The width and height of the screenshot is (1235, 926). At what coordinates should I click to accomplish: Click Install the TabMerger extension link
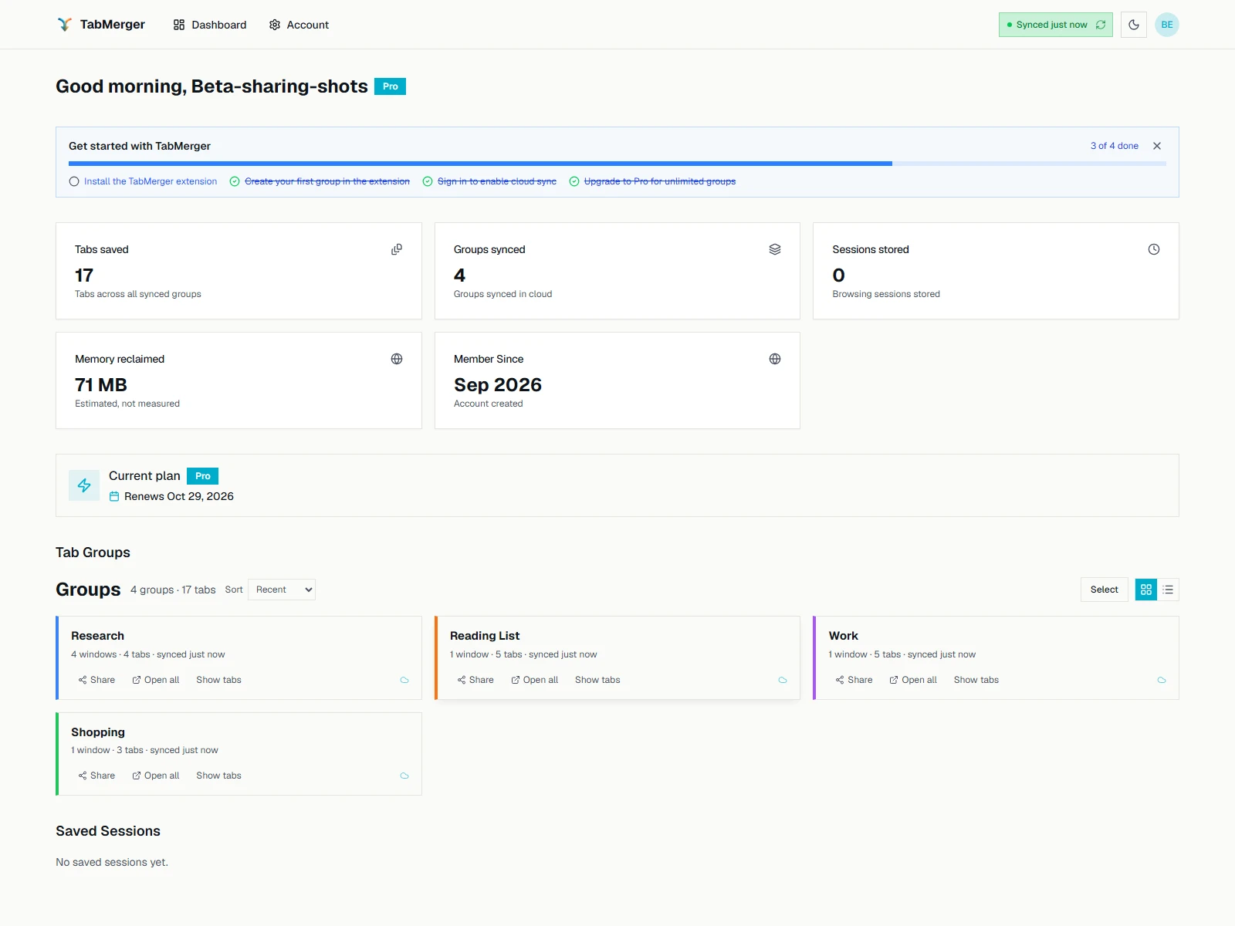click(x=151, y=181)
